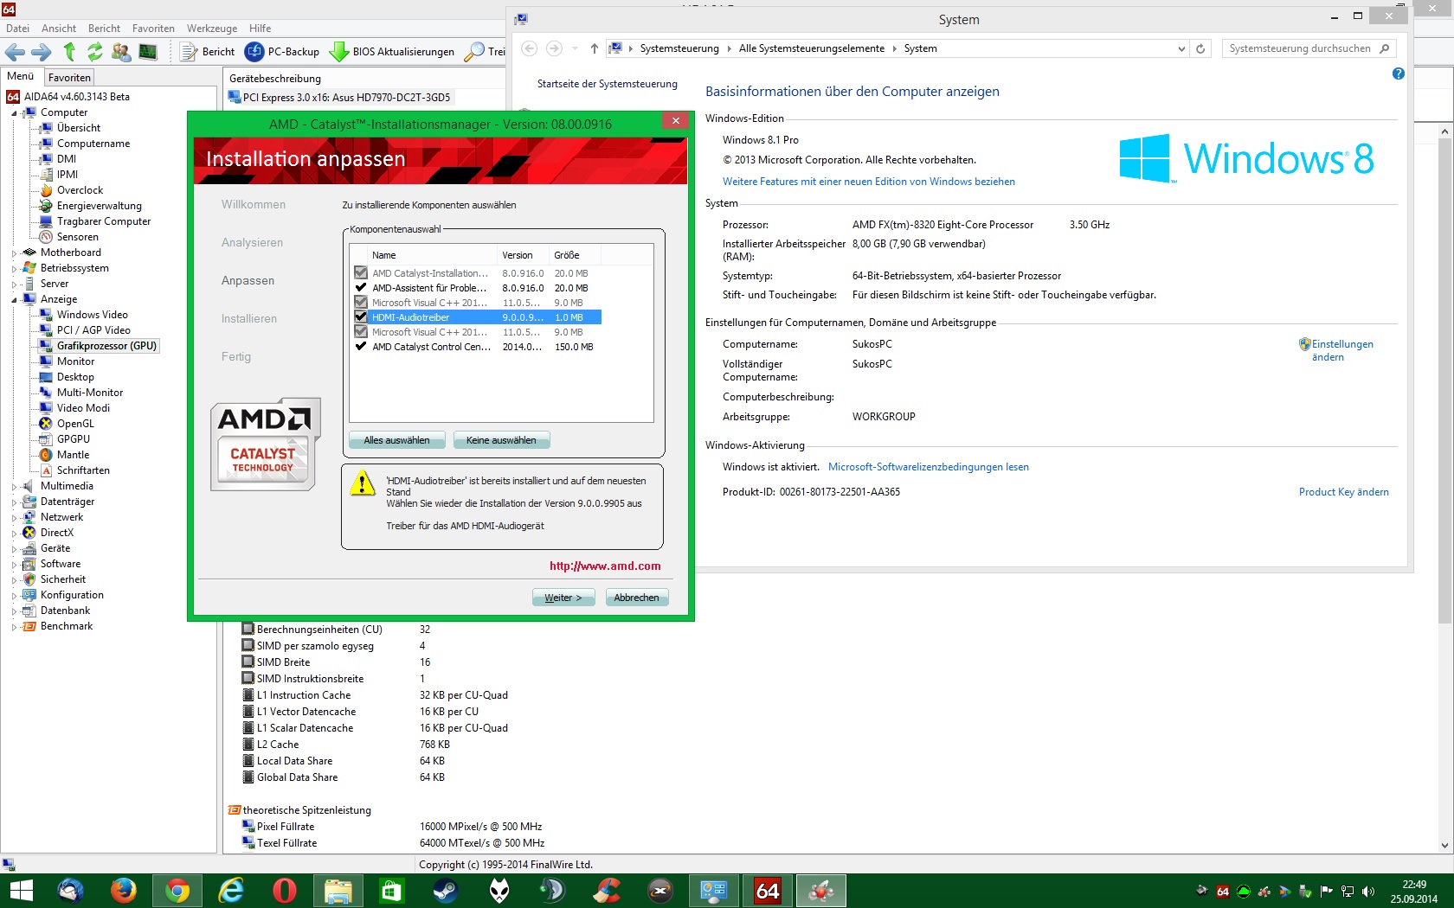Screen dimensions: 1454x908
Task: Click the Windows Start button
Action: 21,891
